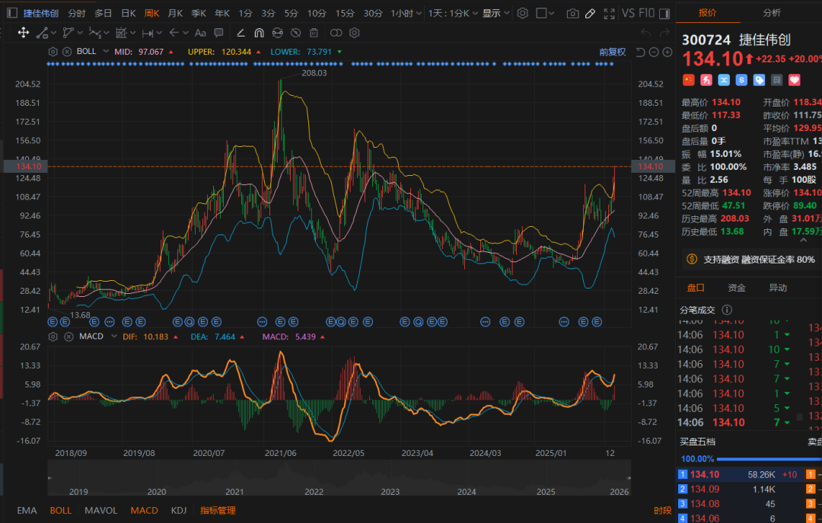Open the 1天:1分K dropdown
Screen dimensions: 822x523
(x=451, y=13)
